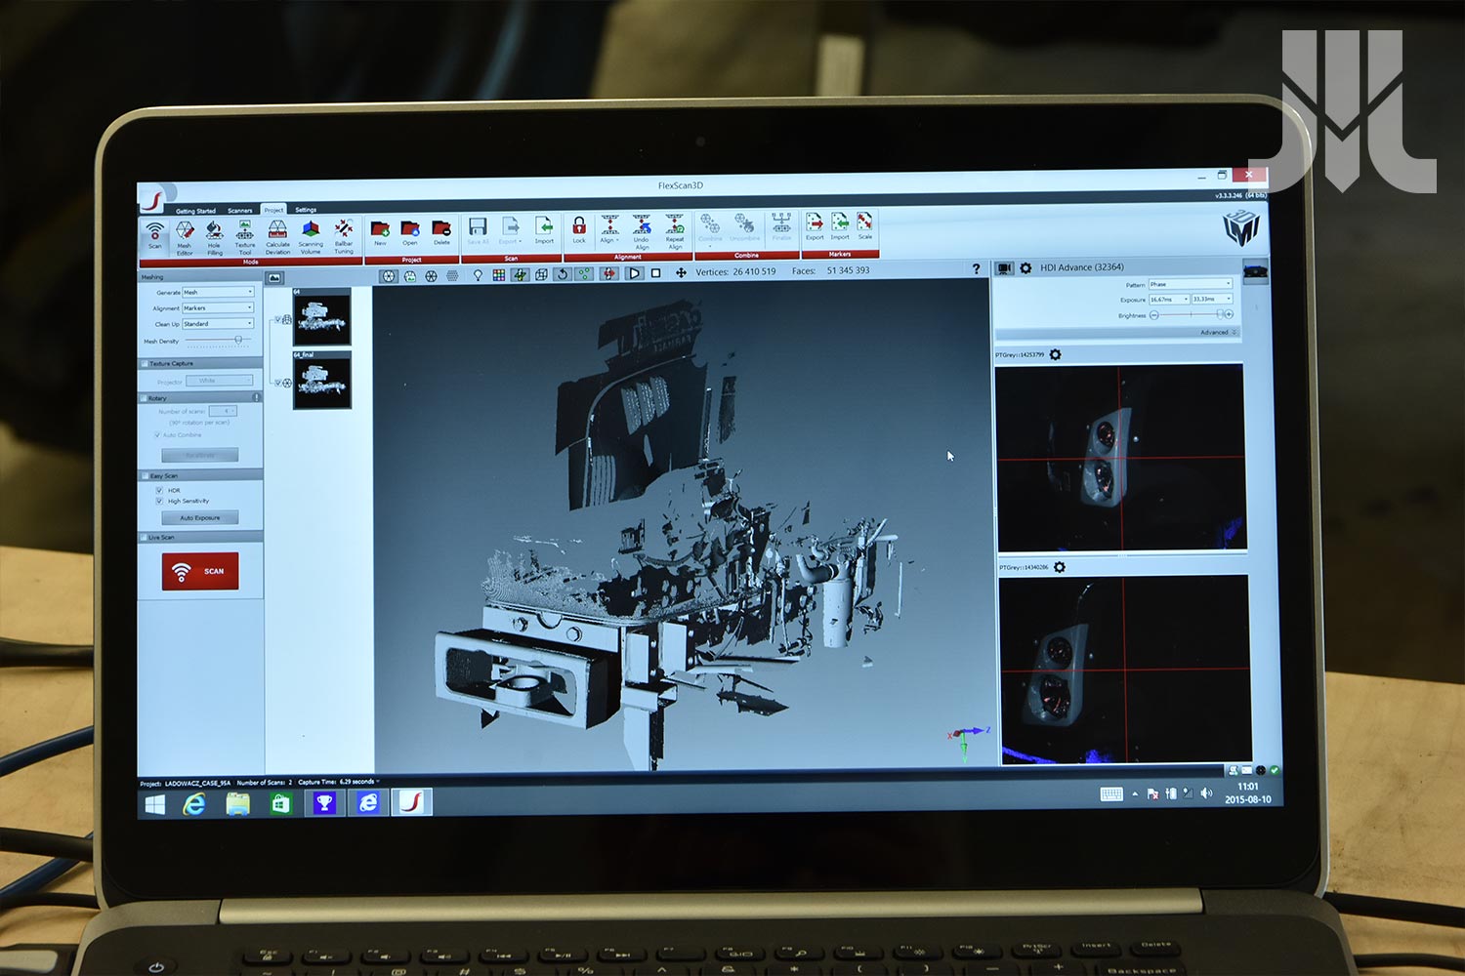The height and width of the screenshot is (976, 1465).
Task: Enable the Live Scan checkbox
Action: pyautogui.click(x=144, y=537)
